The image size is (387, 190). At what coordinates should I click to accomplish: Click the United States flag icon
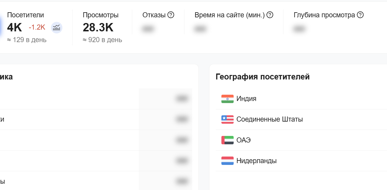coord(227,119)
